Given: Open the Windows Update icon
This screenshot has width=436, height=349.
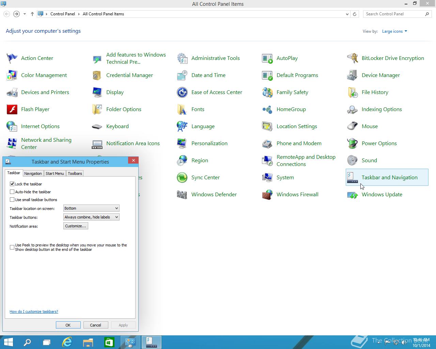Looking at the screenshot, I should tap(353, 195).
